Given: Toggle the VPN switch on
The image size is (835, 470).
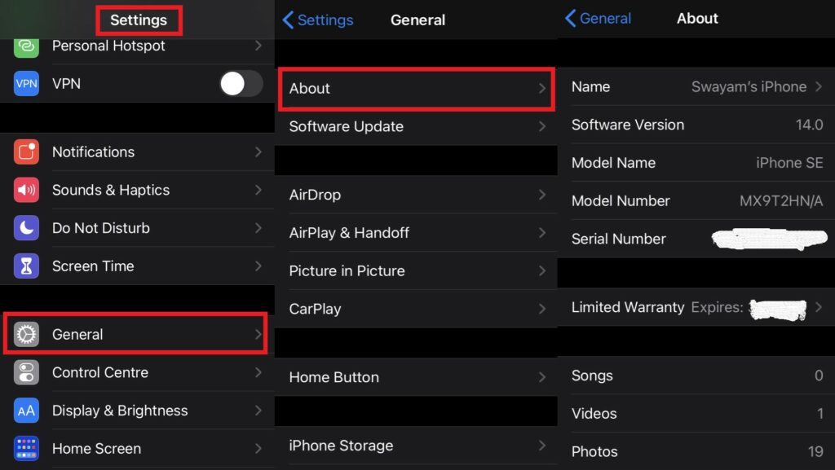Looking at the screenshot, I should 241,83.
